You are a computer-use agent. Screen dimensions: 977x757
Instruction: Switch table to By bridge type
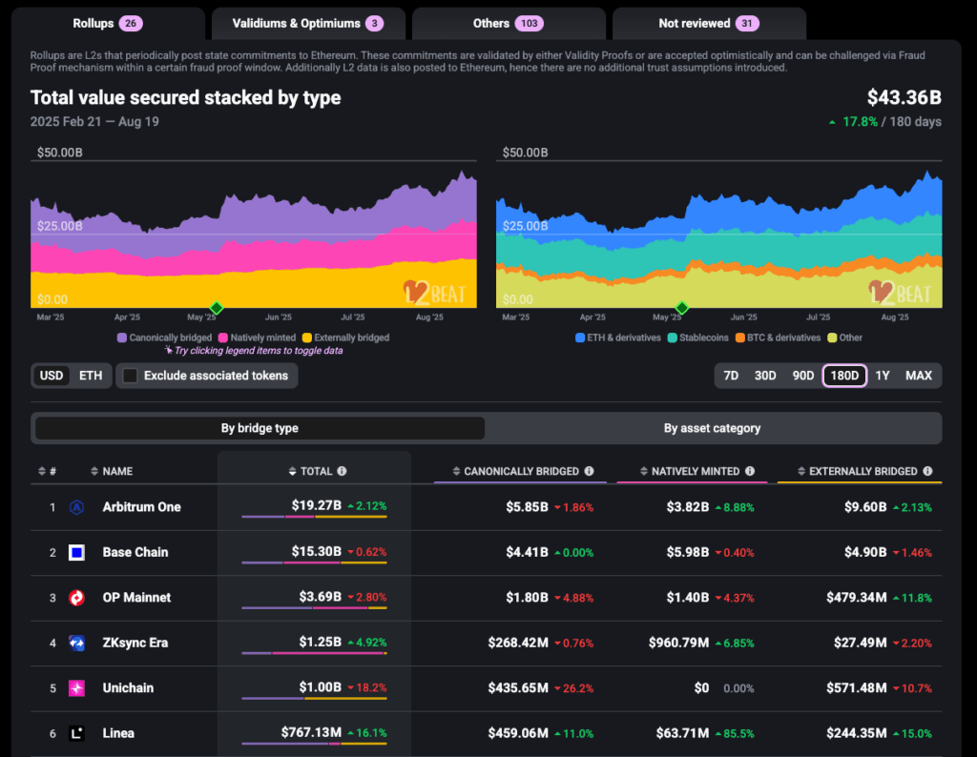[260, 428]
